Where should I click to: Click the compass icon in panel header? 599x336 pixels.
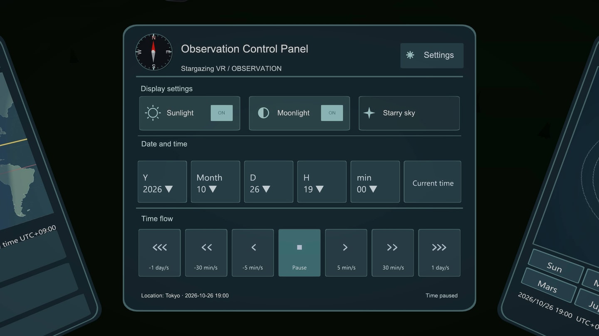tap(153, 52)
